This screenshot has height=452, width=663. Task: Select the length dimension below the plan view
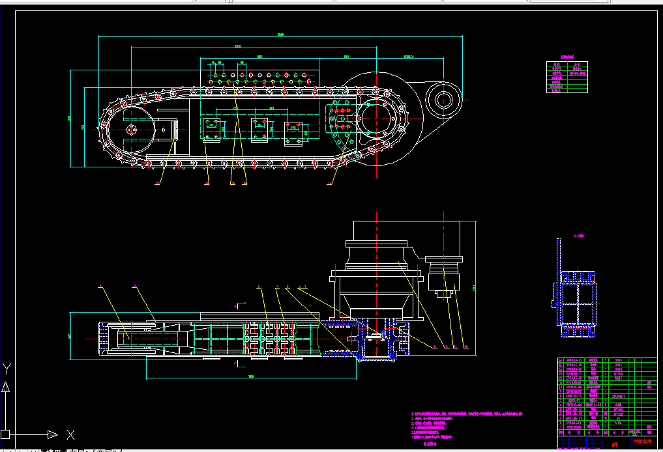[x=251, y=376]
